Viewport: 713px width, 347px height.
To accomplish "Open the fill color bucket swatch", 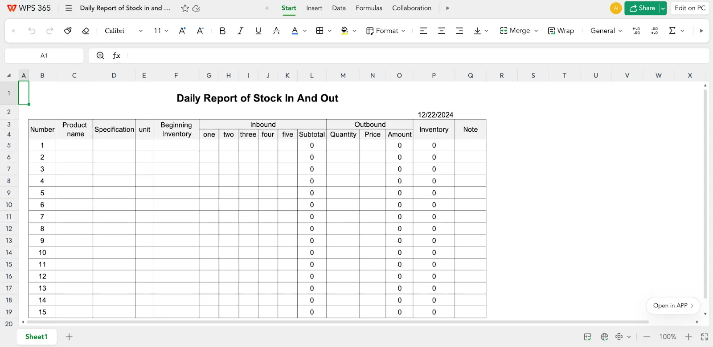I will (x=344, y=31).
